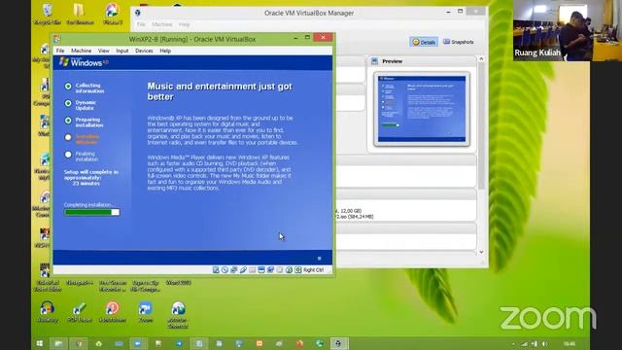Image resolution: width=622 pixels, height=350 pixels.
Task: Open the Zoom app on the taskbar
Action: [138, 343]
